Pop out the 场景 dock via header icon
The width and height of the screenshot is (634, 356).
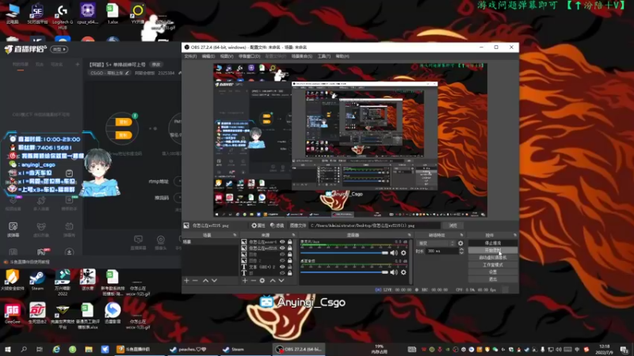point(235,235)
